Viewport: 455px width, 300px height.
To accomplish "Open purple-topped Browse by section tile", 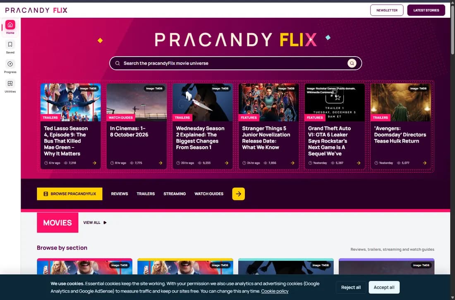I will click(x=386, y=267).
